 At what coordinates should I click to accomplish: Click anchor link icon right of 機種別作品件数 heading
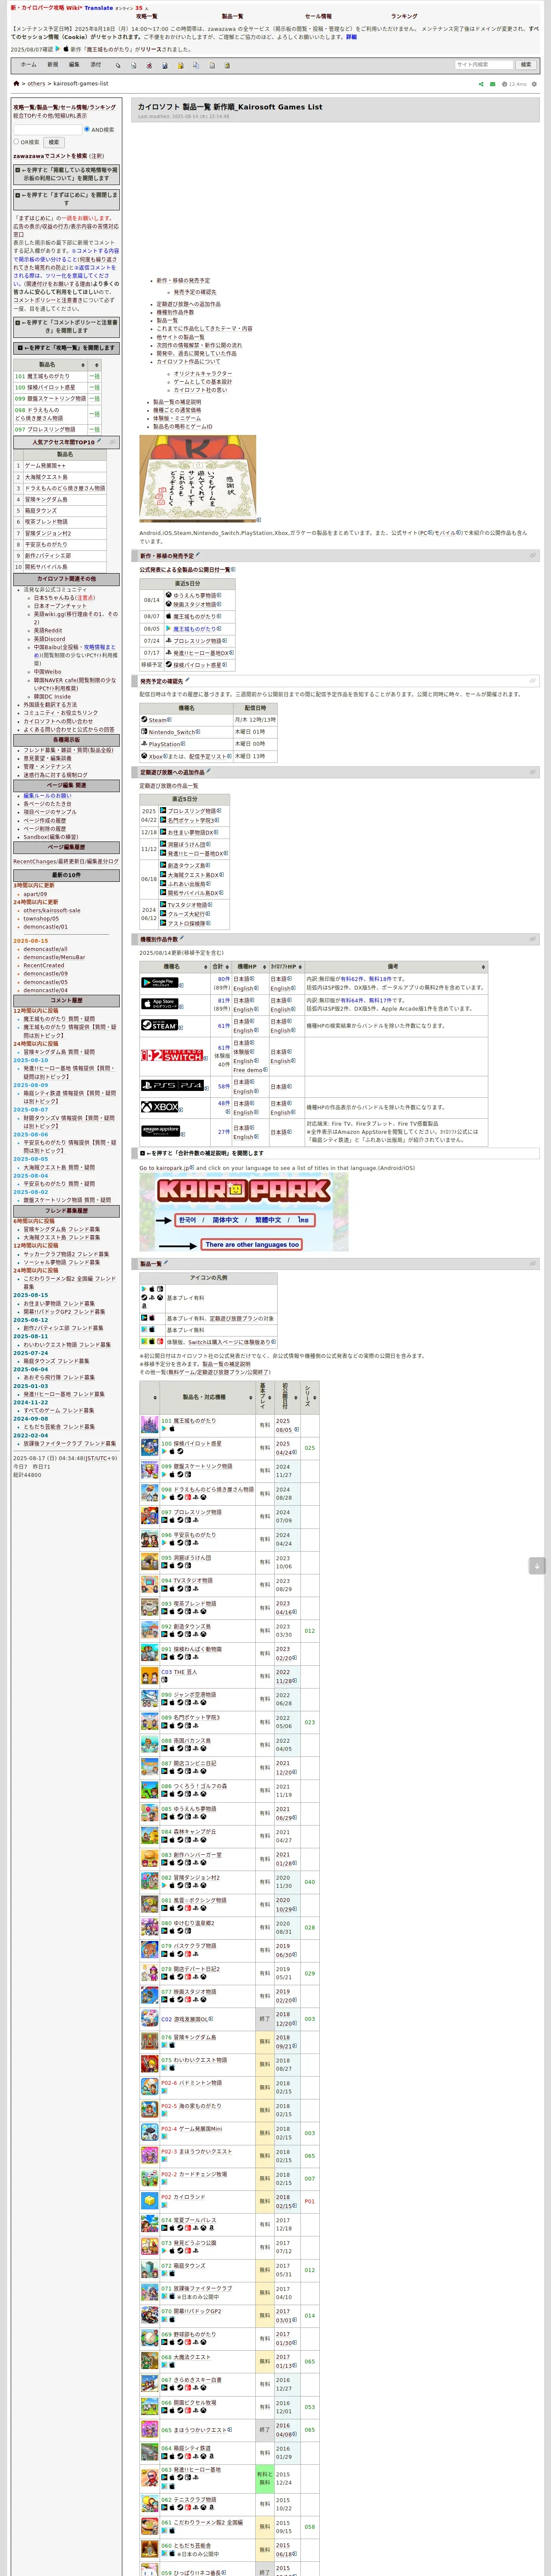point(532,939)
